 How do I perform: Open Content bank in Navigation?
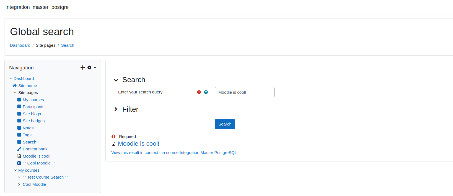[x=35, y=149]
